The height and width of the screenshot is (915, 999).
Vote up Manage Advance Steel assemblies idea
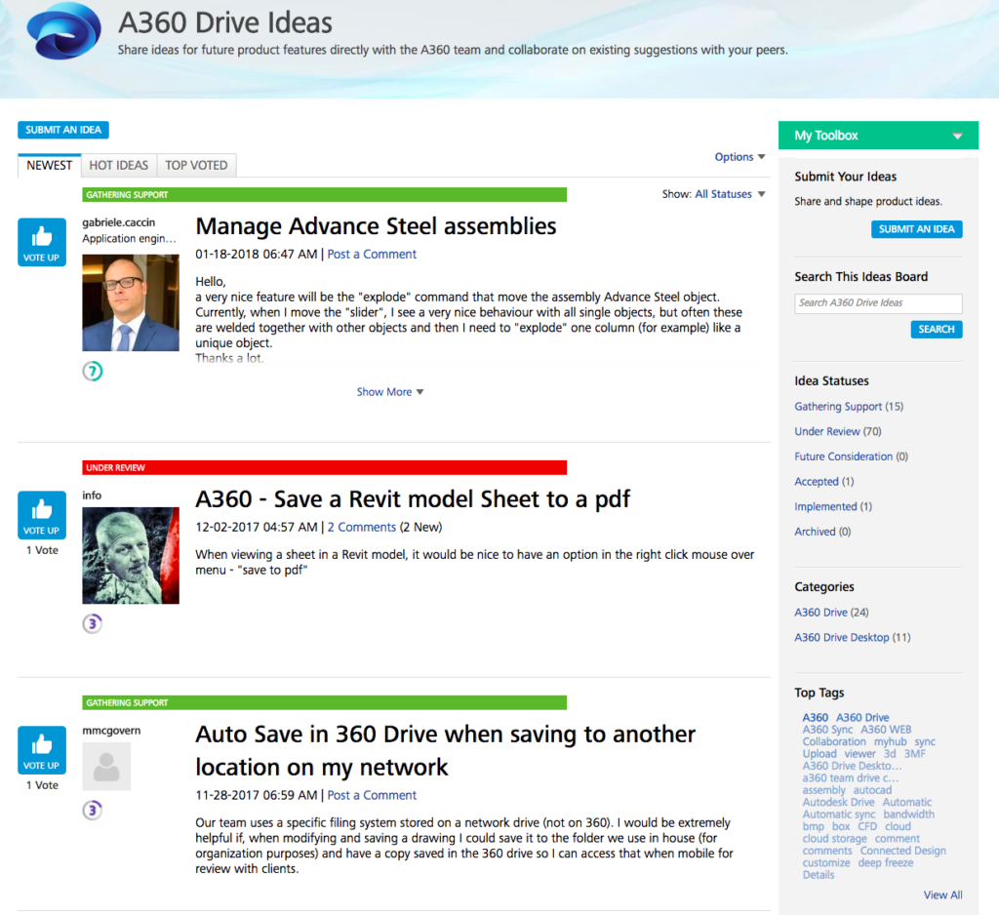[41, 242]
